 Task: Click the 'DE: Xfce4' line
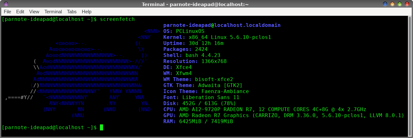[x=178, y=67]
